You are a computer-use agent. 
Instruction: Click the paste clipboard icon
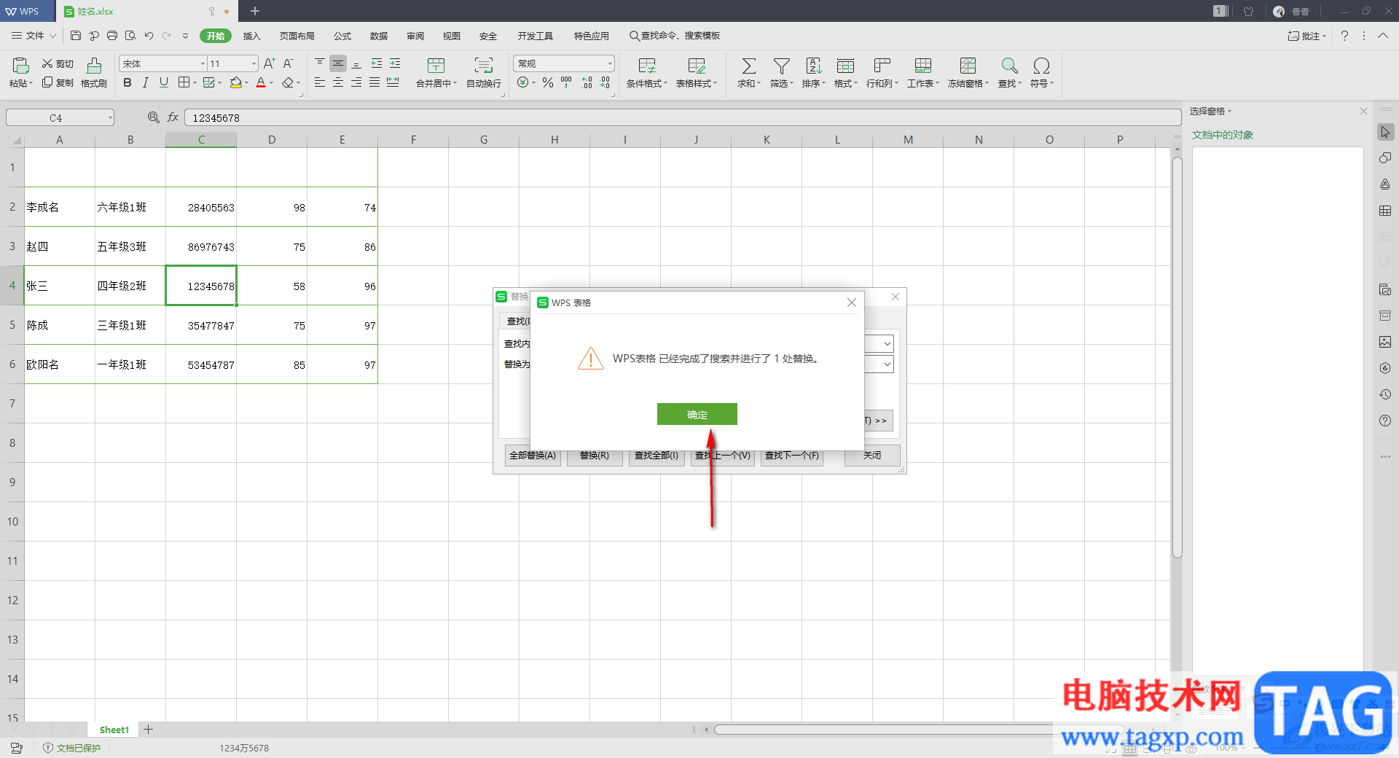(20, 66)
